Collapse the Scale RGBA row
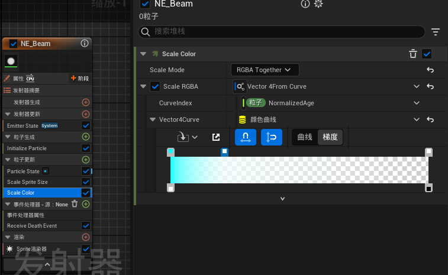The image size is (448, 275). [x=143, y=86]
